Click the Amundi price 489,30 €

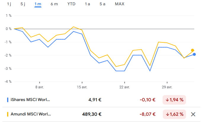92,114
